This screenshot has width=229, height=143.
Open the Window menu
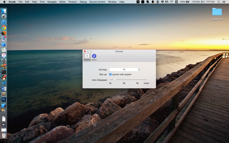point(112,2)
